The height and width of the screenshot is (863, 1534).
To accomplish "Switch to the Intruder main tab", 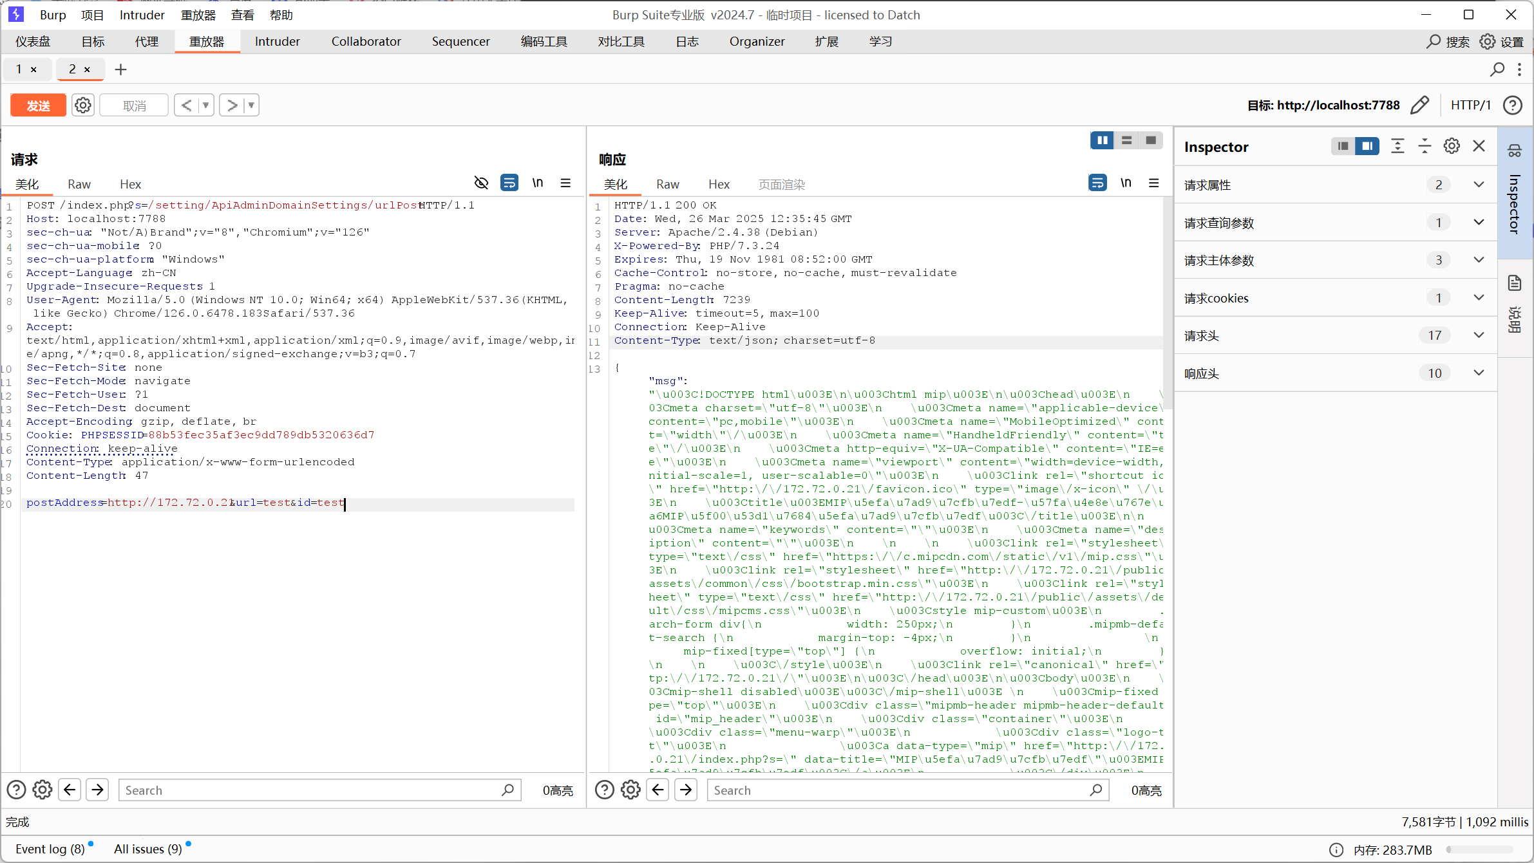I will 277,41.
